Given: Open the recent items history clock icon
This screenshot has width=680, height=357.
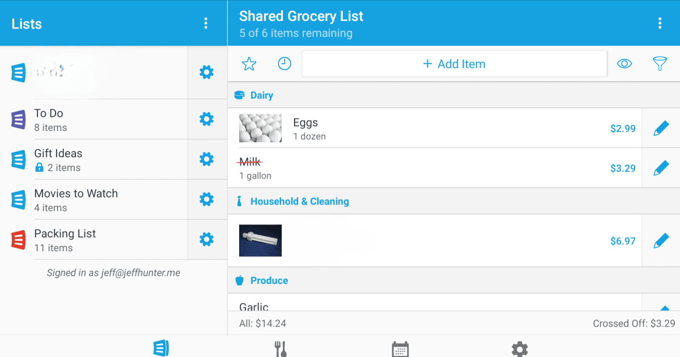Looking at the screenshot, I should pos(284,63).
